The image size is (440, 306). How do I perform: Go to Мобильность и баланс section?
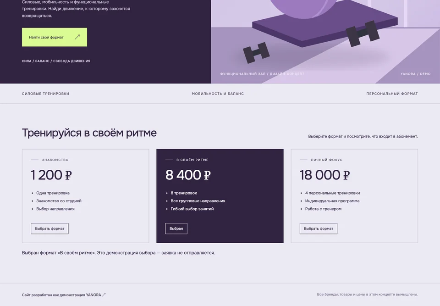coord(218,94)
